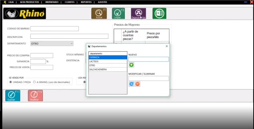Open the AJUSTES menu

point(103,2)
